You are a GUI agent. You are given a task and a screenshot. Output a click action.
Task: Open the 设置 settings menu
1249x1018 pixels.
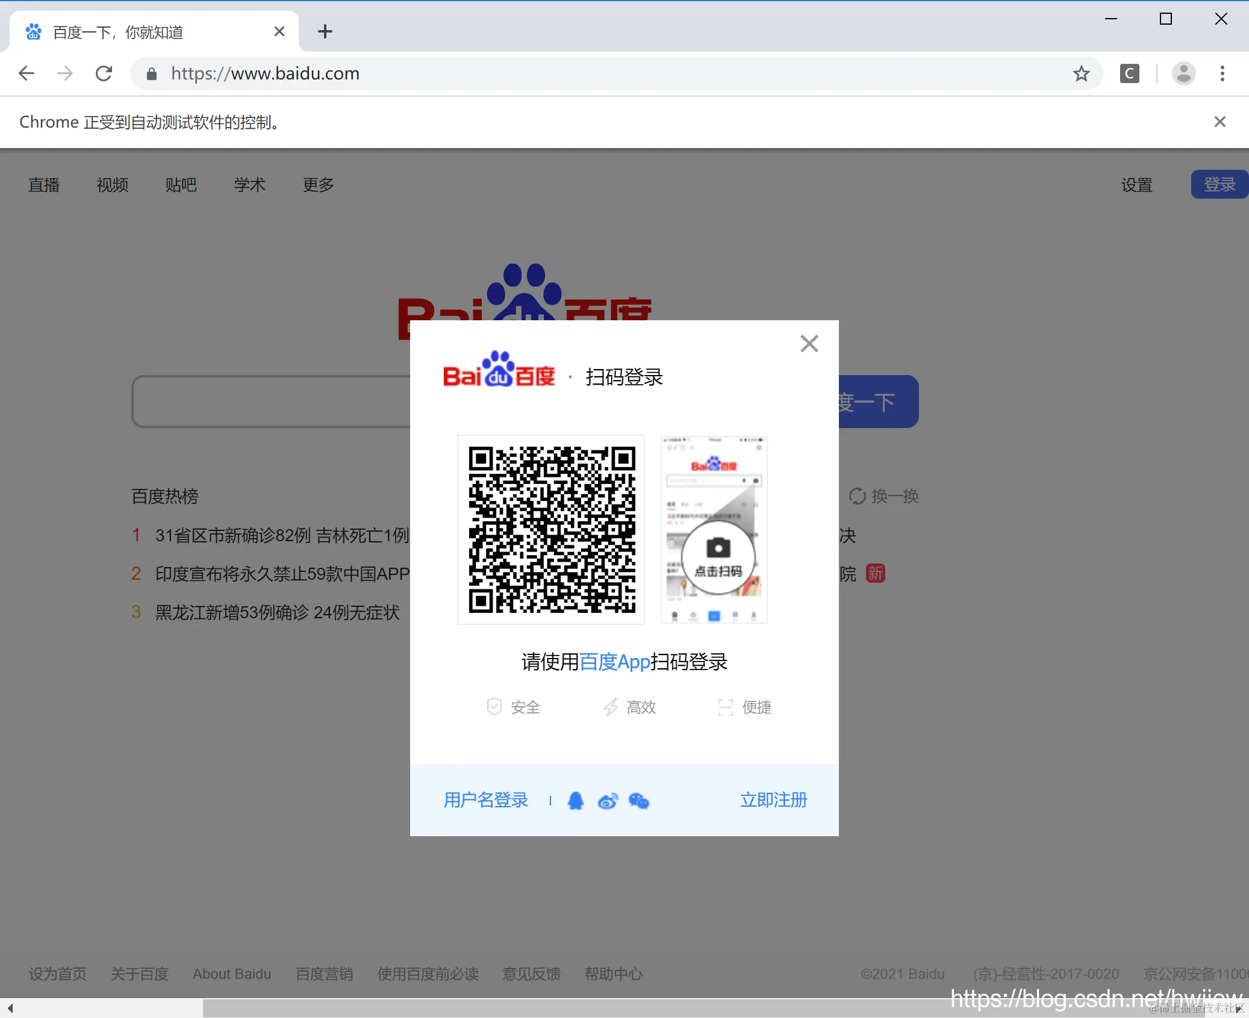tap(1136, 185)
